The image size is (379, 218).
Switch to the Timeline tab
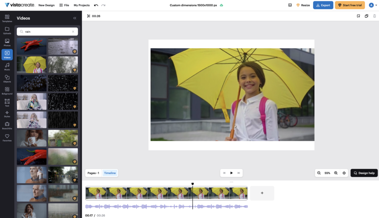pyautogui.click(x=110, y=173)
